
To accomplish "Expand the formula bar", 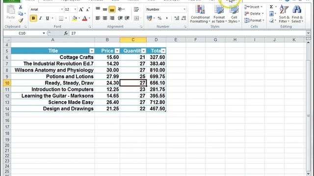I will tap(308, 33).
